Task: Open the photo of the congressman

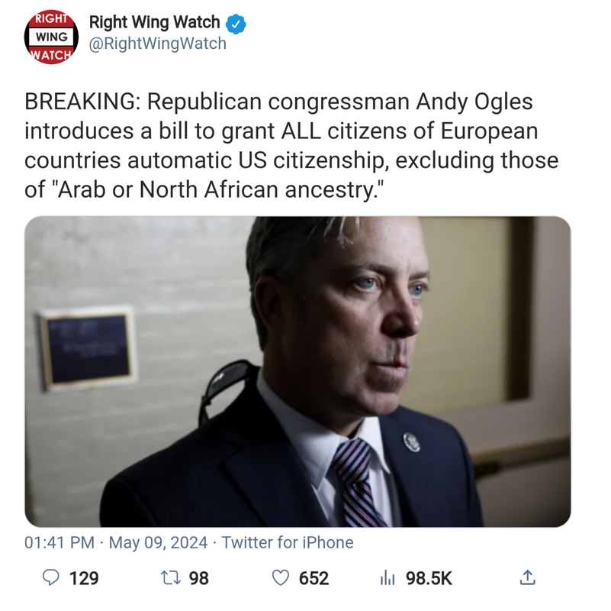Action: pos(297,371)
